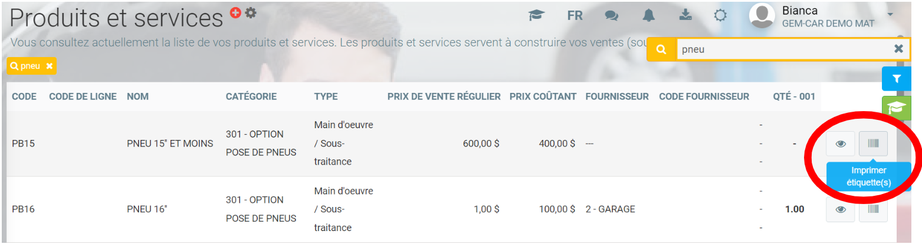This screenshot has height=244, width=922.
Task: Switch language using the FR selector
Action: [575, 16]
